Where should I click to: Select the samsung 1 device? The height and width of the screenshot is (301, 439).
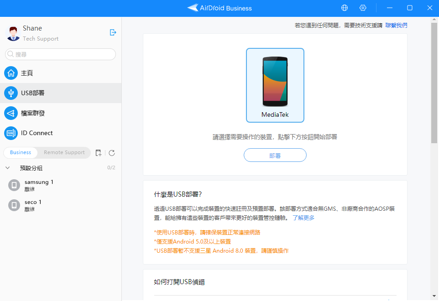point(61,185)
